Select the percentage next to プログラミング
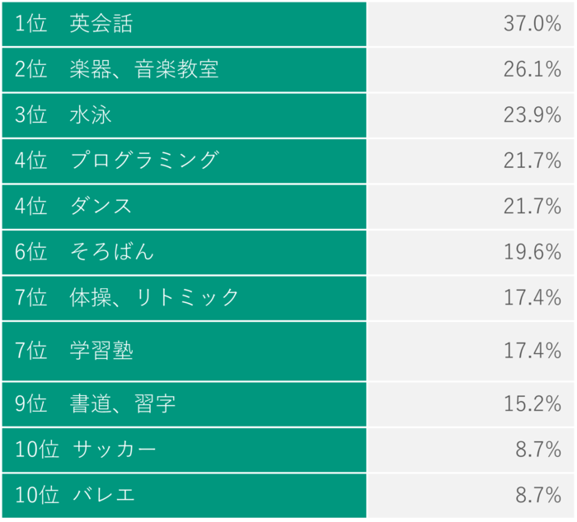 coord(532,160)
